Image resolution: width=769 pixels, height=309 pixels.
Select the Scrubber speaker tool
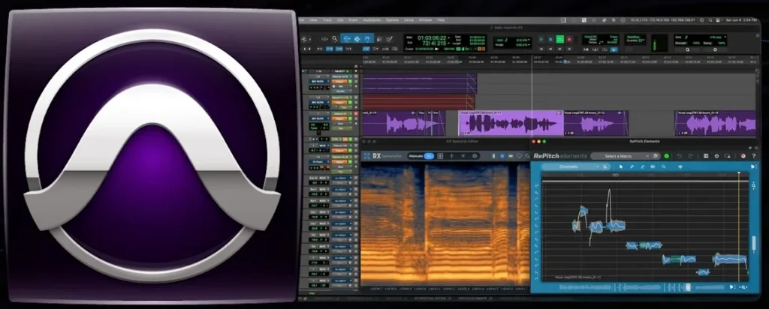[379, 39]
